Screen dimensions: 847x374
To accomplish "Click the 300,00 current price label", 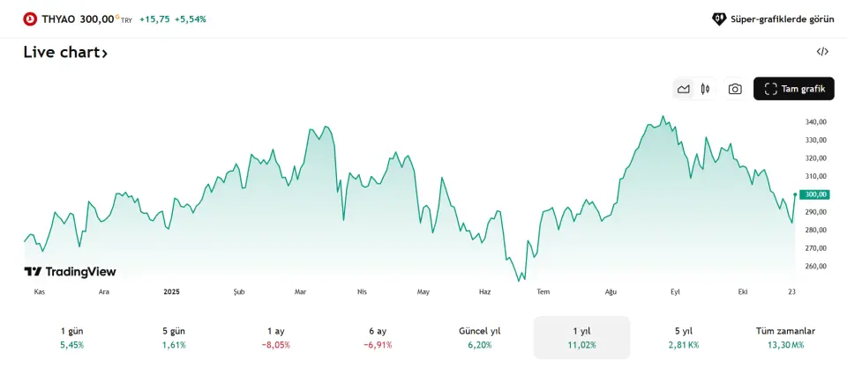I will [815, 194].
